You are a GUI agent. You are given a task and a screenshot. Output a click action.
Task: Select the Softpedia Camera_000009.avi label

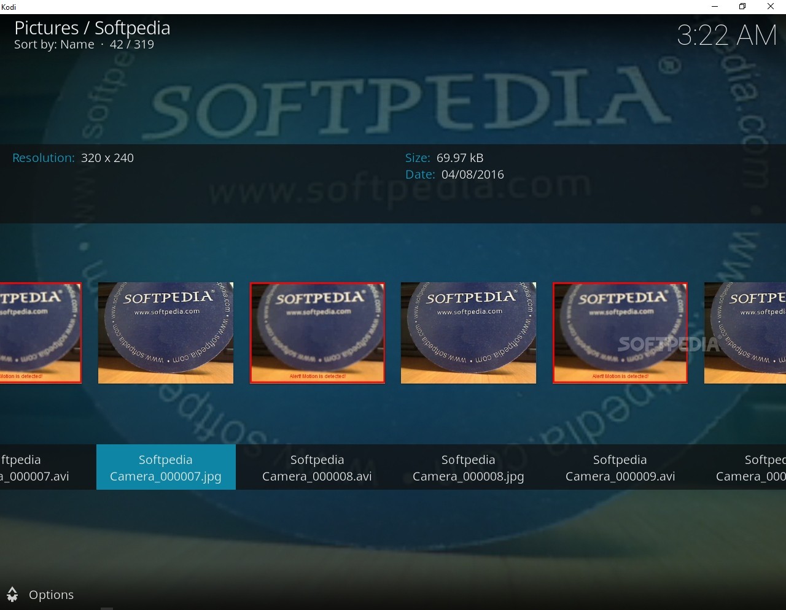620,468
